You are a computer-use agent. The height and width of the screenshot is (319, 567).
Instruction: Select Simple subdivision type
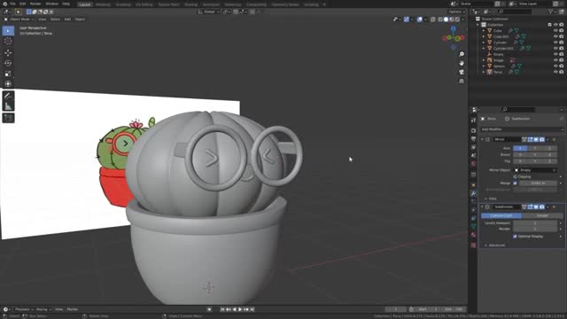pos(542,215)
